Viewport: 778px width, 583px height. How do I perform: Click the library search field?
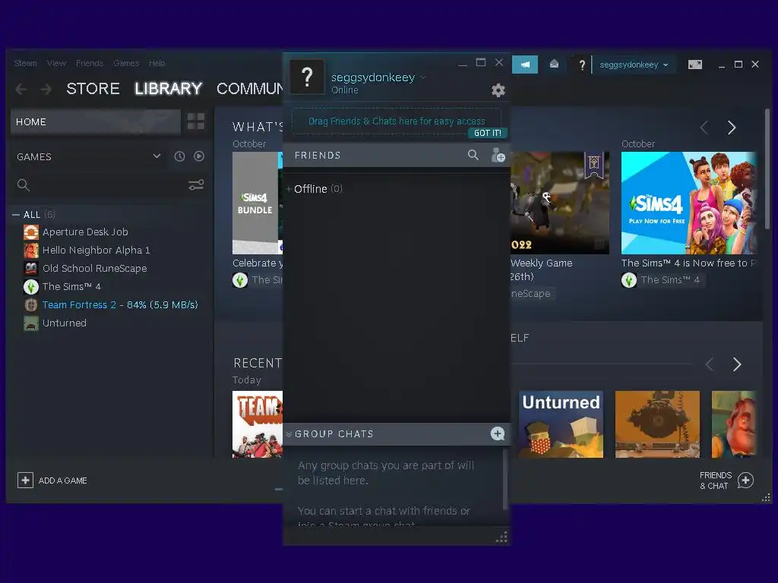tap(100, 185)
